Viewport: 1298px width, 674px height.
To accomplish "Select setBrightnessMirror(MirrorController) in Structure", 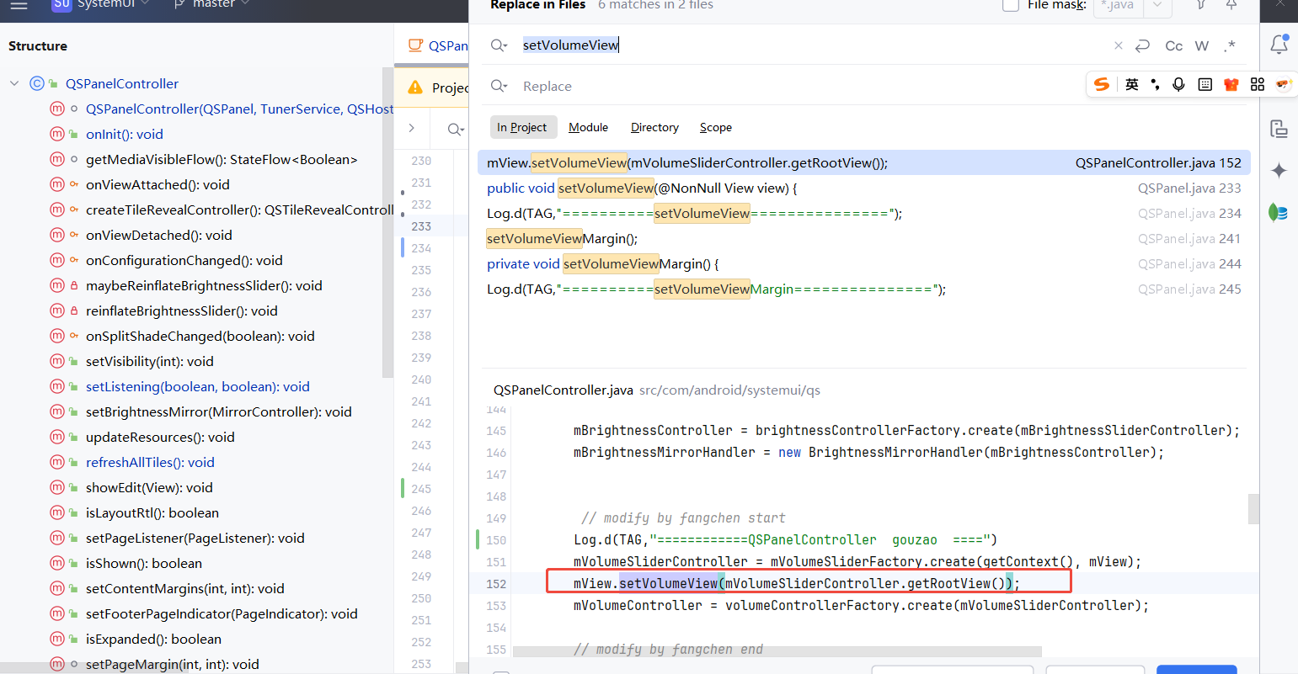I will (219, 411).
